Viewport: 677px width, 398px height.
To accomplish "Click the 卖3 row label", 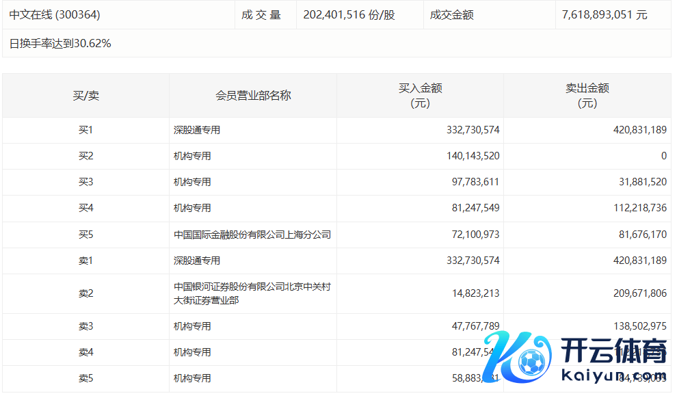I will 85,326.
